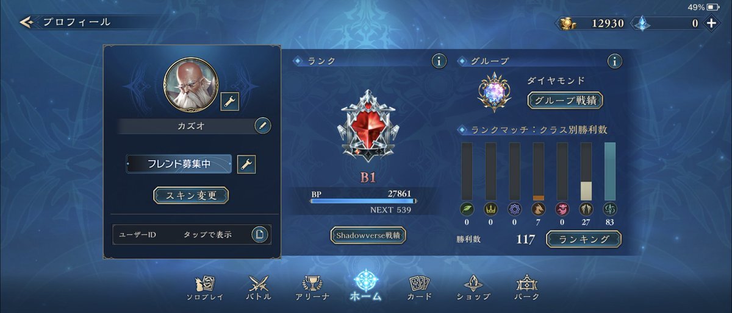732x313 pixels.
Task: Open the グループ info icon
Action: pyautogui.click(x=615, y=61)
